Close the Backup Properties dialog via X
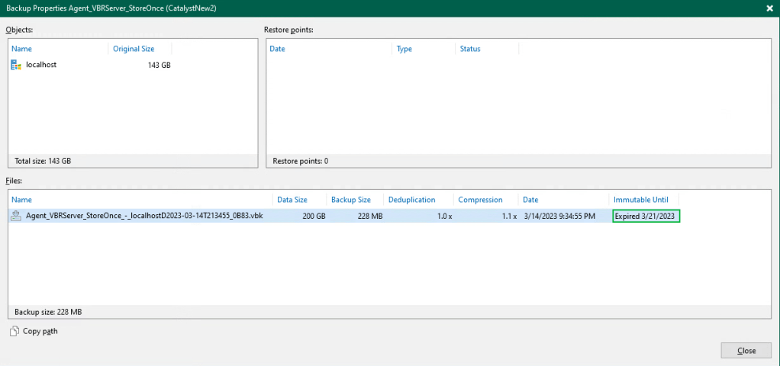Image resolution: width=780 pixels, height=366 pixels. (769, 7)
